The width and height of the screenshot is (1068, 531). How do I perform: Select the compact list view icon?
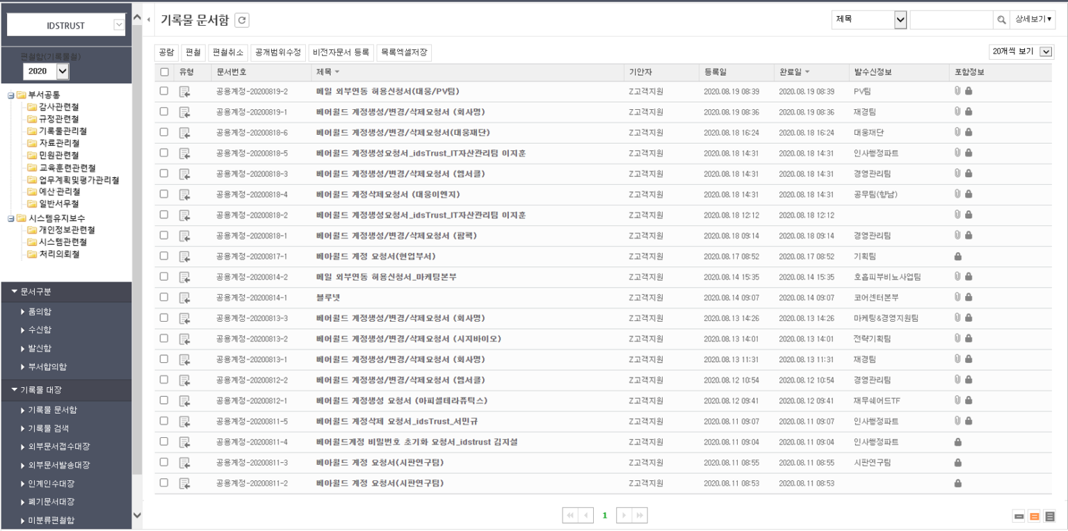pyautogui.click(x=1021, y=516)
